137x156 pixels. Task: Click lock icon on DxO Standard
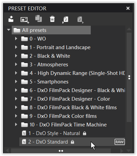[x=72, y=142]
